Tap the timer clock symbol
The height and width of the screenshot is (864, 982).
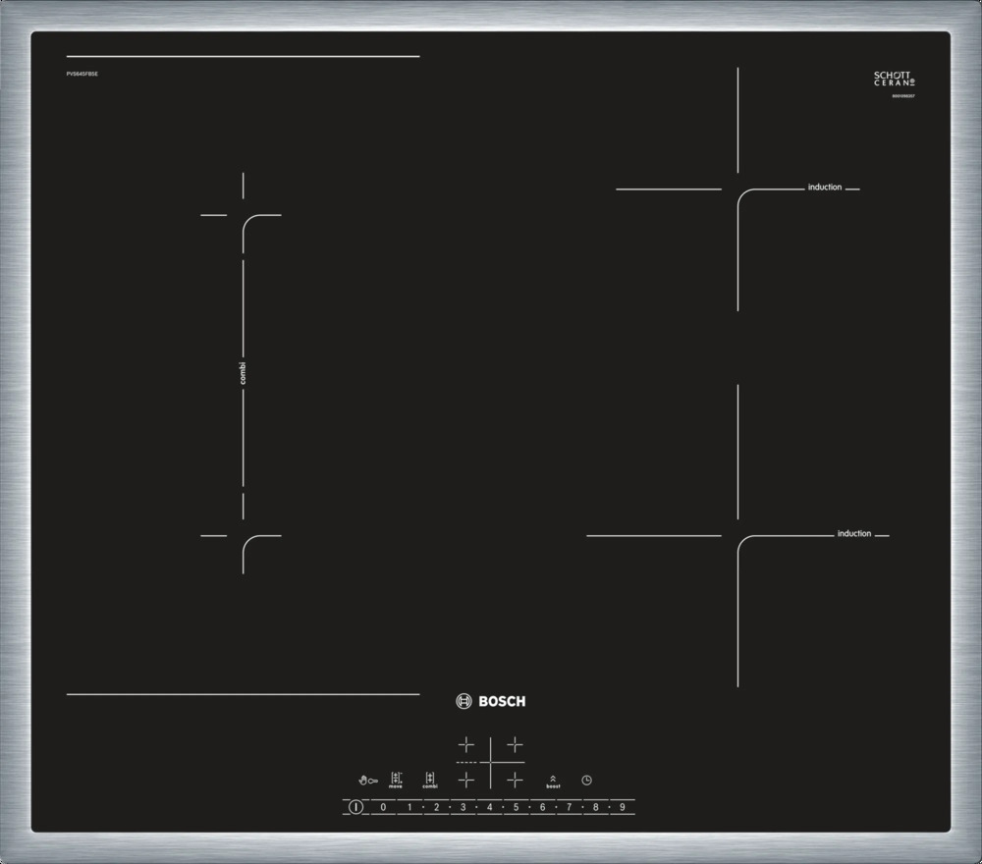587,781
